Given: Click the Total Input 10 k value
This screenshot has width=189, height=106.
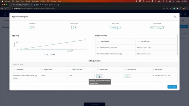Looking at the screenshot, I should [x=32, y=27].
